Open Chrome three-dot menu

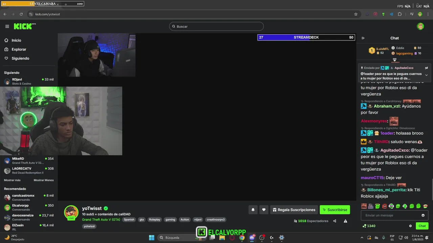click(x=428, y=14)
